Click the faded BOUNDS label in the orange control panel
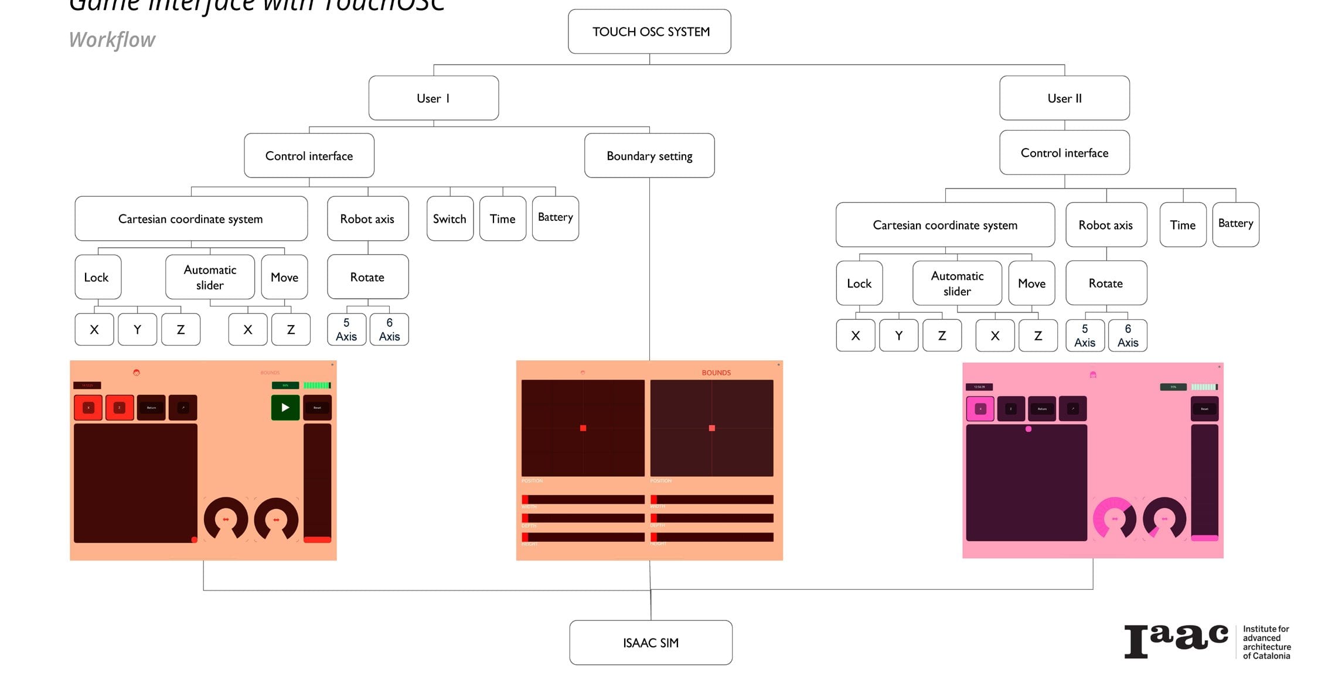The image size is (1318, 676). (270, 373)
